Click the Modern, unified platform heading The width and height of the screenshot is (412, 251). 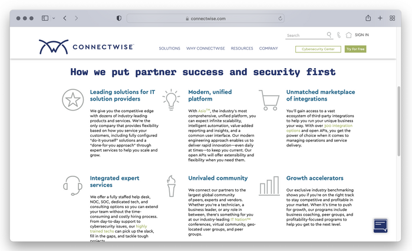tap(210, 95)
